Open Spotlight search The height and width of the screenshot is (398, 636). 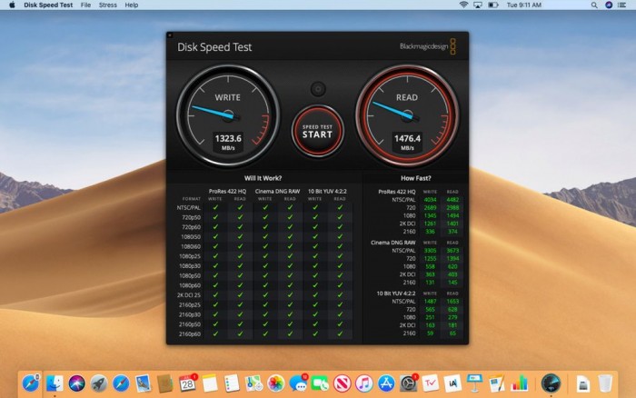point(593,5)
